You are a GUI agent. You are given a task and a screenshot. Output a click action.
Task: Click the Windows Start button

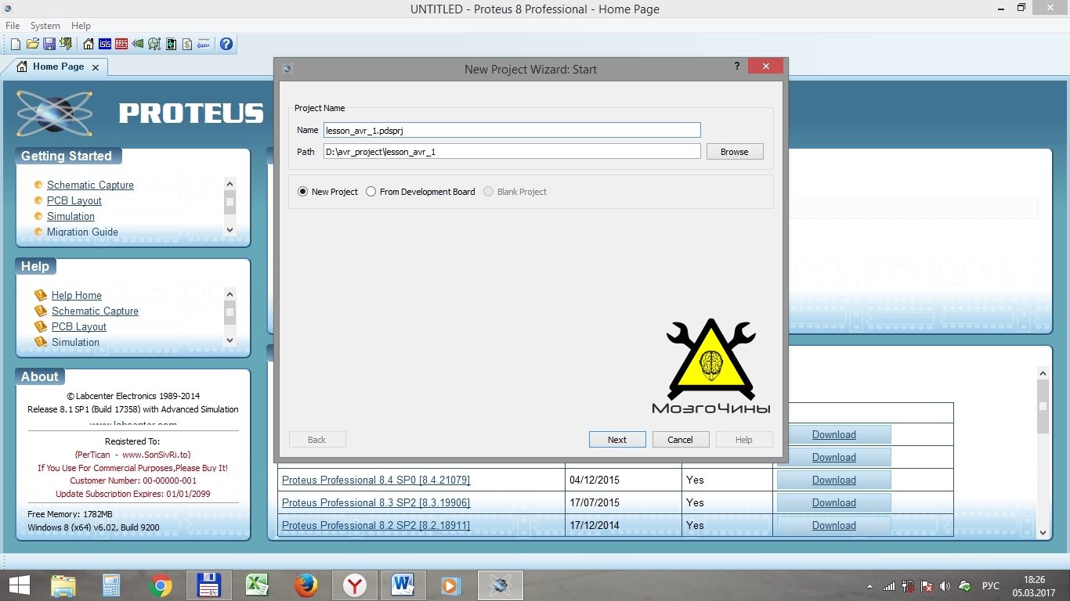[x=20, y=585]
